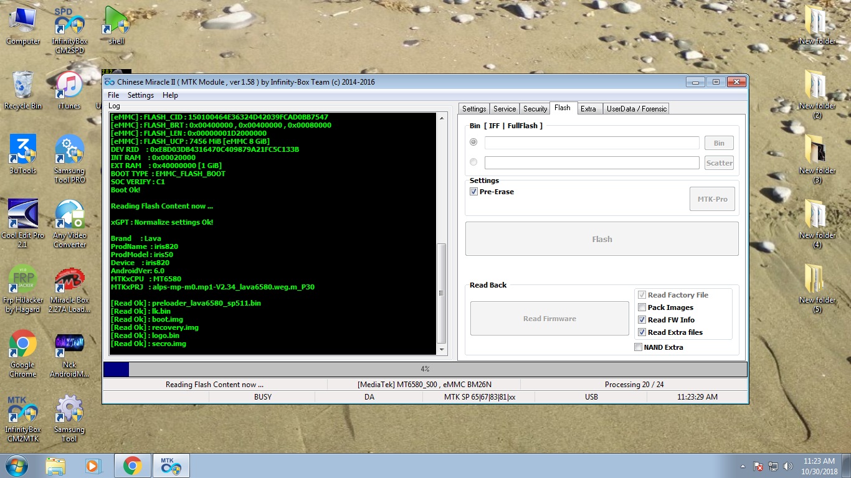Toggle the NAND Extra checkbox

coord(638,347)
